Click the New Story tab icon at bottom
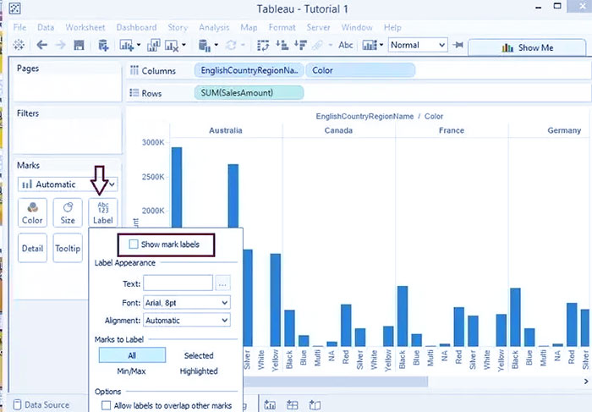The width and height of the screenshot is (592, 412). 315,404
